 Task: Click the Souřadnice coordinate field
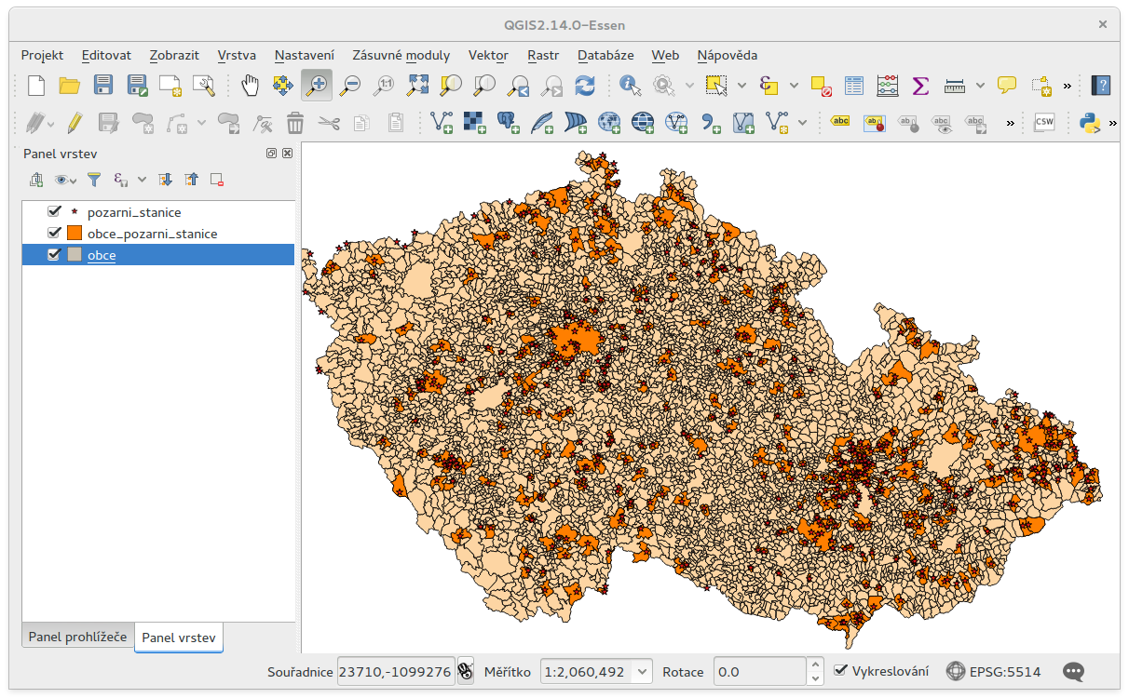click(x=396, y=671)
